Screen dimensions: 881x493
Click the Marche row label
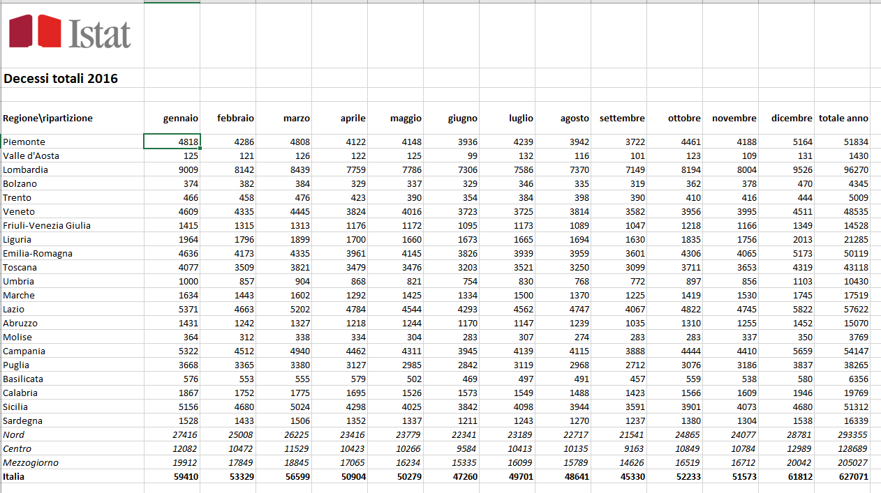pos(19,295)
